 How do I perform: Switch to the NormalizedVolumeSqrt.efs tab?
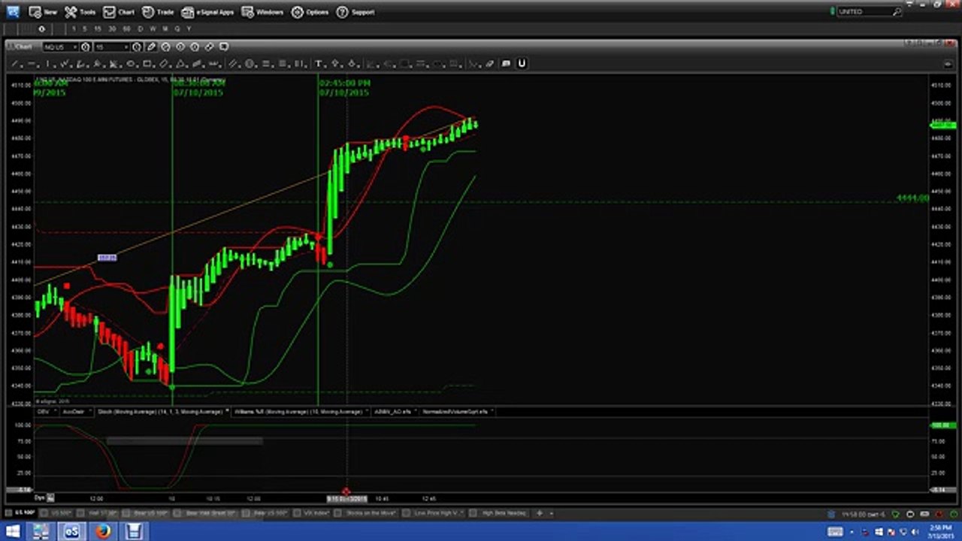(x=458, y=412)
